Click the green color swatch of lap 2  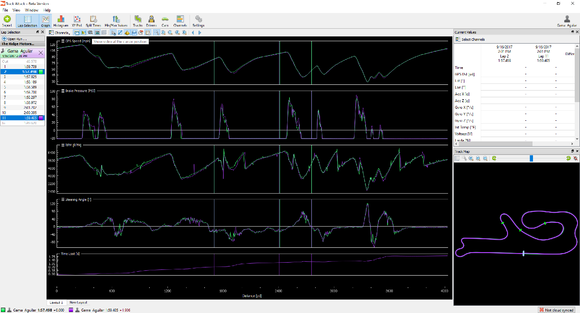pyautogui.click(x=41, y=71)
